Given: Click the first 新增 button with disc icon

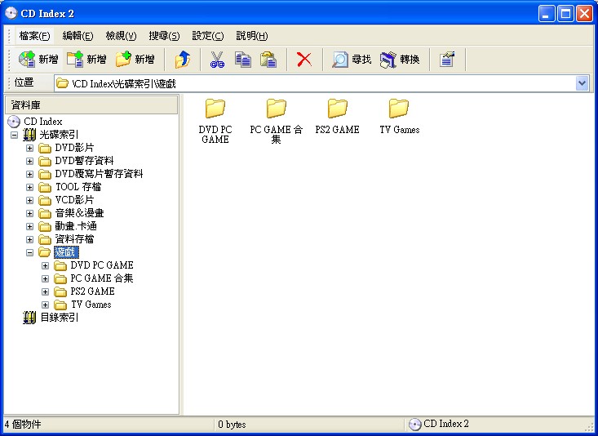Looking at the screenshot, I should [x=38, y=60].
